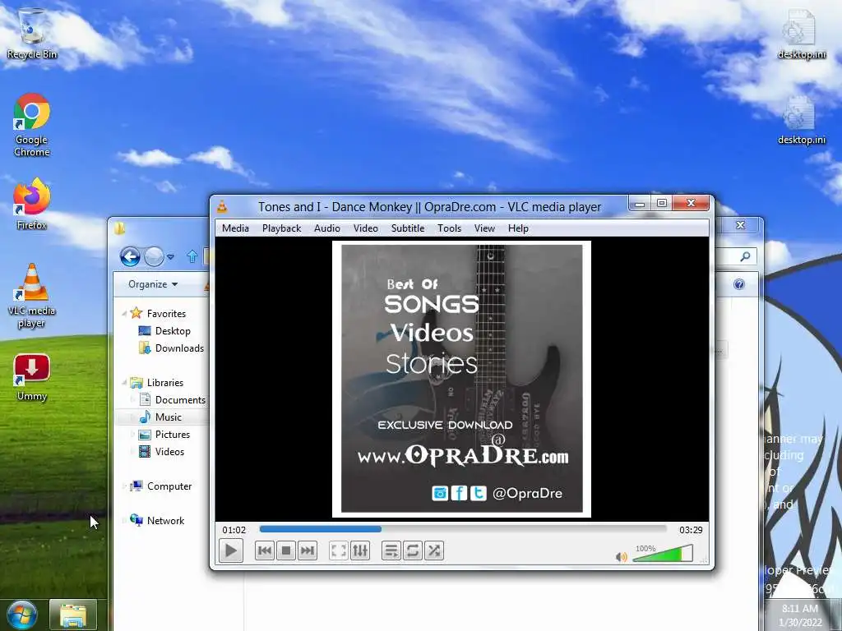Click the File Explorer taskbar button
This screenshot has width=842, height=631.
point(73,615)
